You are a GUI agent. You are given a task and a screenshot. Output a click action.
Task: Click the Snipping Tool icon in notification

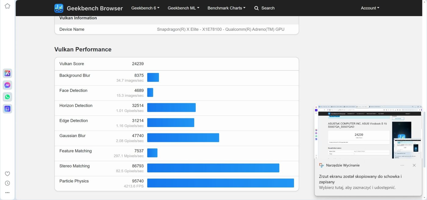pos(321,165)
